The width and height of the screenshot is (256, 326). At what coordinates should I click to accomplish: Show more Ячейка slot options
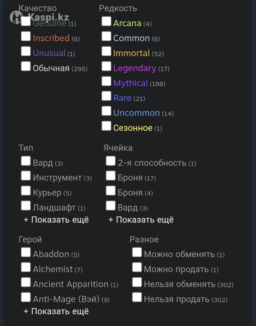[x=141, y=220]
